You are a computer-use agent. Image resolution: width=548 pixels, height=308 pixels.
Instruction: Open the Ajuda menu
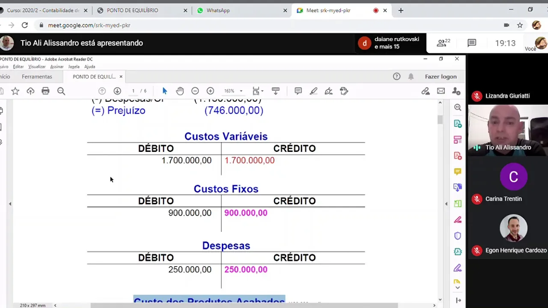tap(89, 67)
